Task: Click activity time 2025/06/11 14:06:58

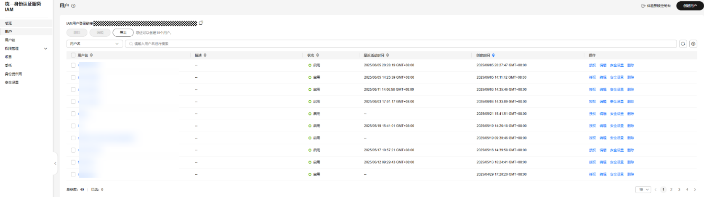Action: pos(389,89)
